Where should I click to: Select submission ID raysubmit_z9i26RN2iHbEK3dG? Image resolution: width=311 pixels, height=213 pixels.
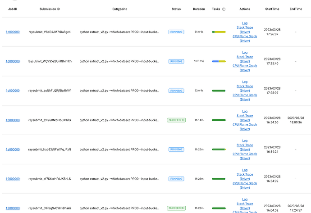50,120
